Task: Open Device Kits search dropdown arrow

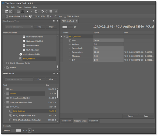Action: click(32, 79)
